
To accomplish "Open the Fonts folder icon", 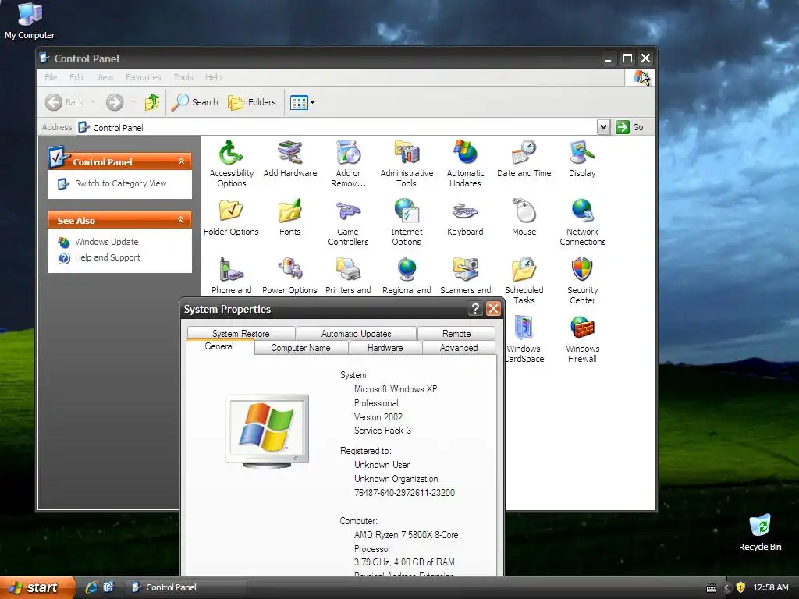I will (290, 218).
